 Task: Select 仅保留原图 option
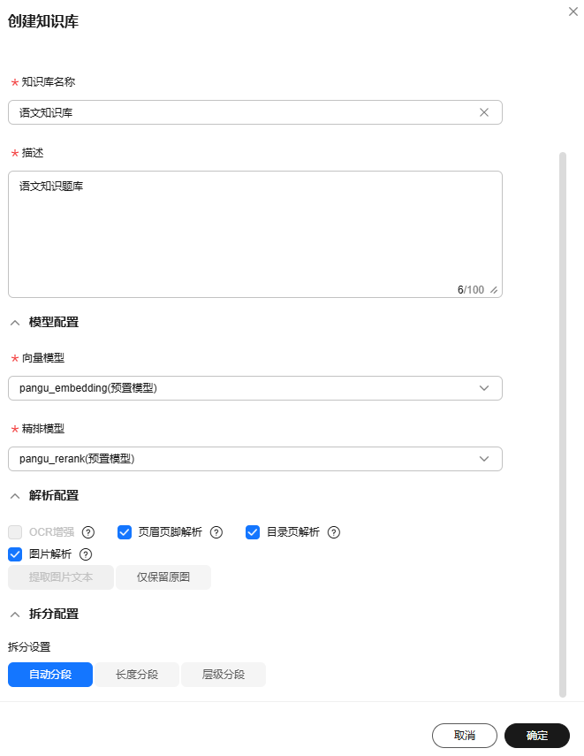pos(163,577)
